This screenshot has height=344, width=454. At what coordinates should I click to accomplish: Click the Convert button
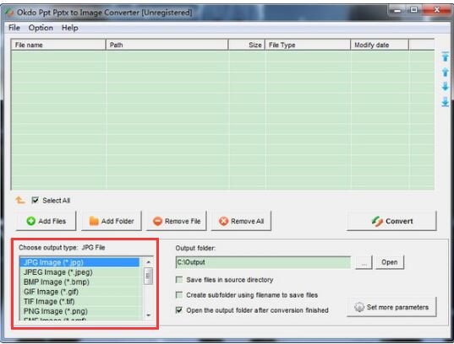pyautogui.click(x=391, y=221)
